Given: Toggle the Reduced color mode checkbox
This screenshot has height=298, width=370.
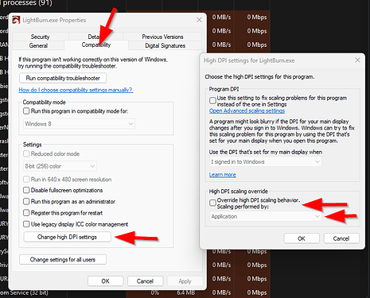Looking at the screenshot, I should click(26, 154).
